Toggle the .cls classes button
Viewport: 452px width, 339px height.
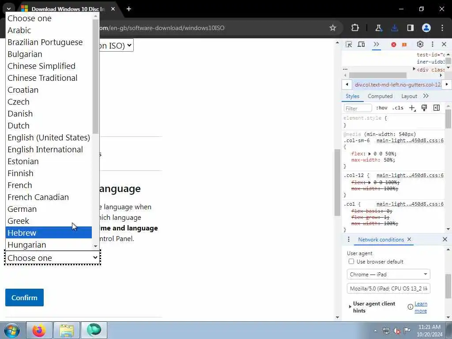coord(398,108)
